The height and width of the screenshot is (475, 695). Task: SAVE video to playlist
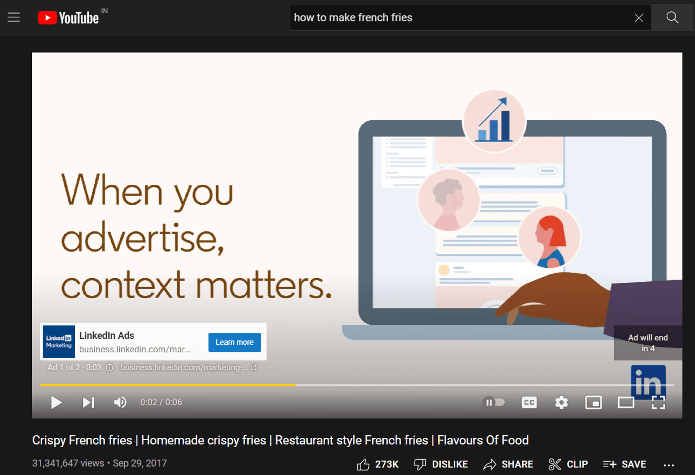click(624, 464)
